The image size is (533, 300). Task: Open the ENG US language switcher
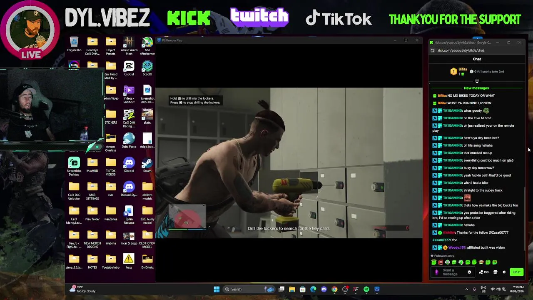pyautogui.click(x=483, y=289)
